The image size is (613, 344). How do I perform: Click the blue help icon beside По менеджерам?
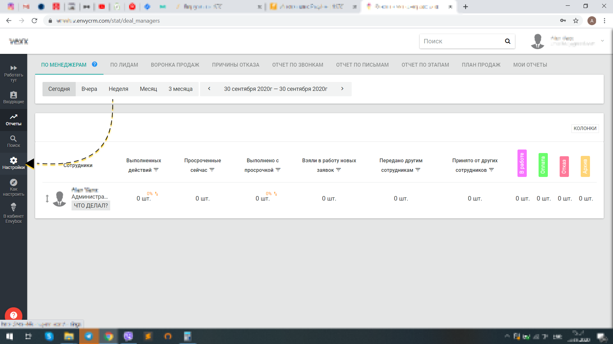pyautogui.click(x=95, y=64)
